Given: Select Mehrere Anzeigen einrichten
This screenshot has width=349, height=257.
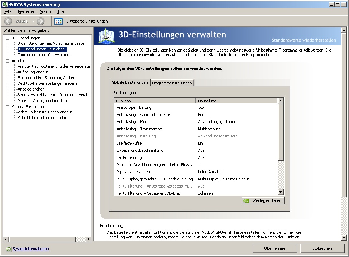Looking at the screenshot, I should (42, 101).
